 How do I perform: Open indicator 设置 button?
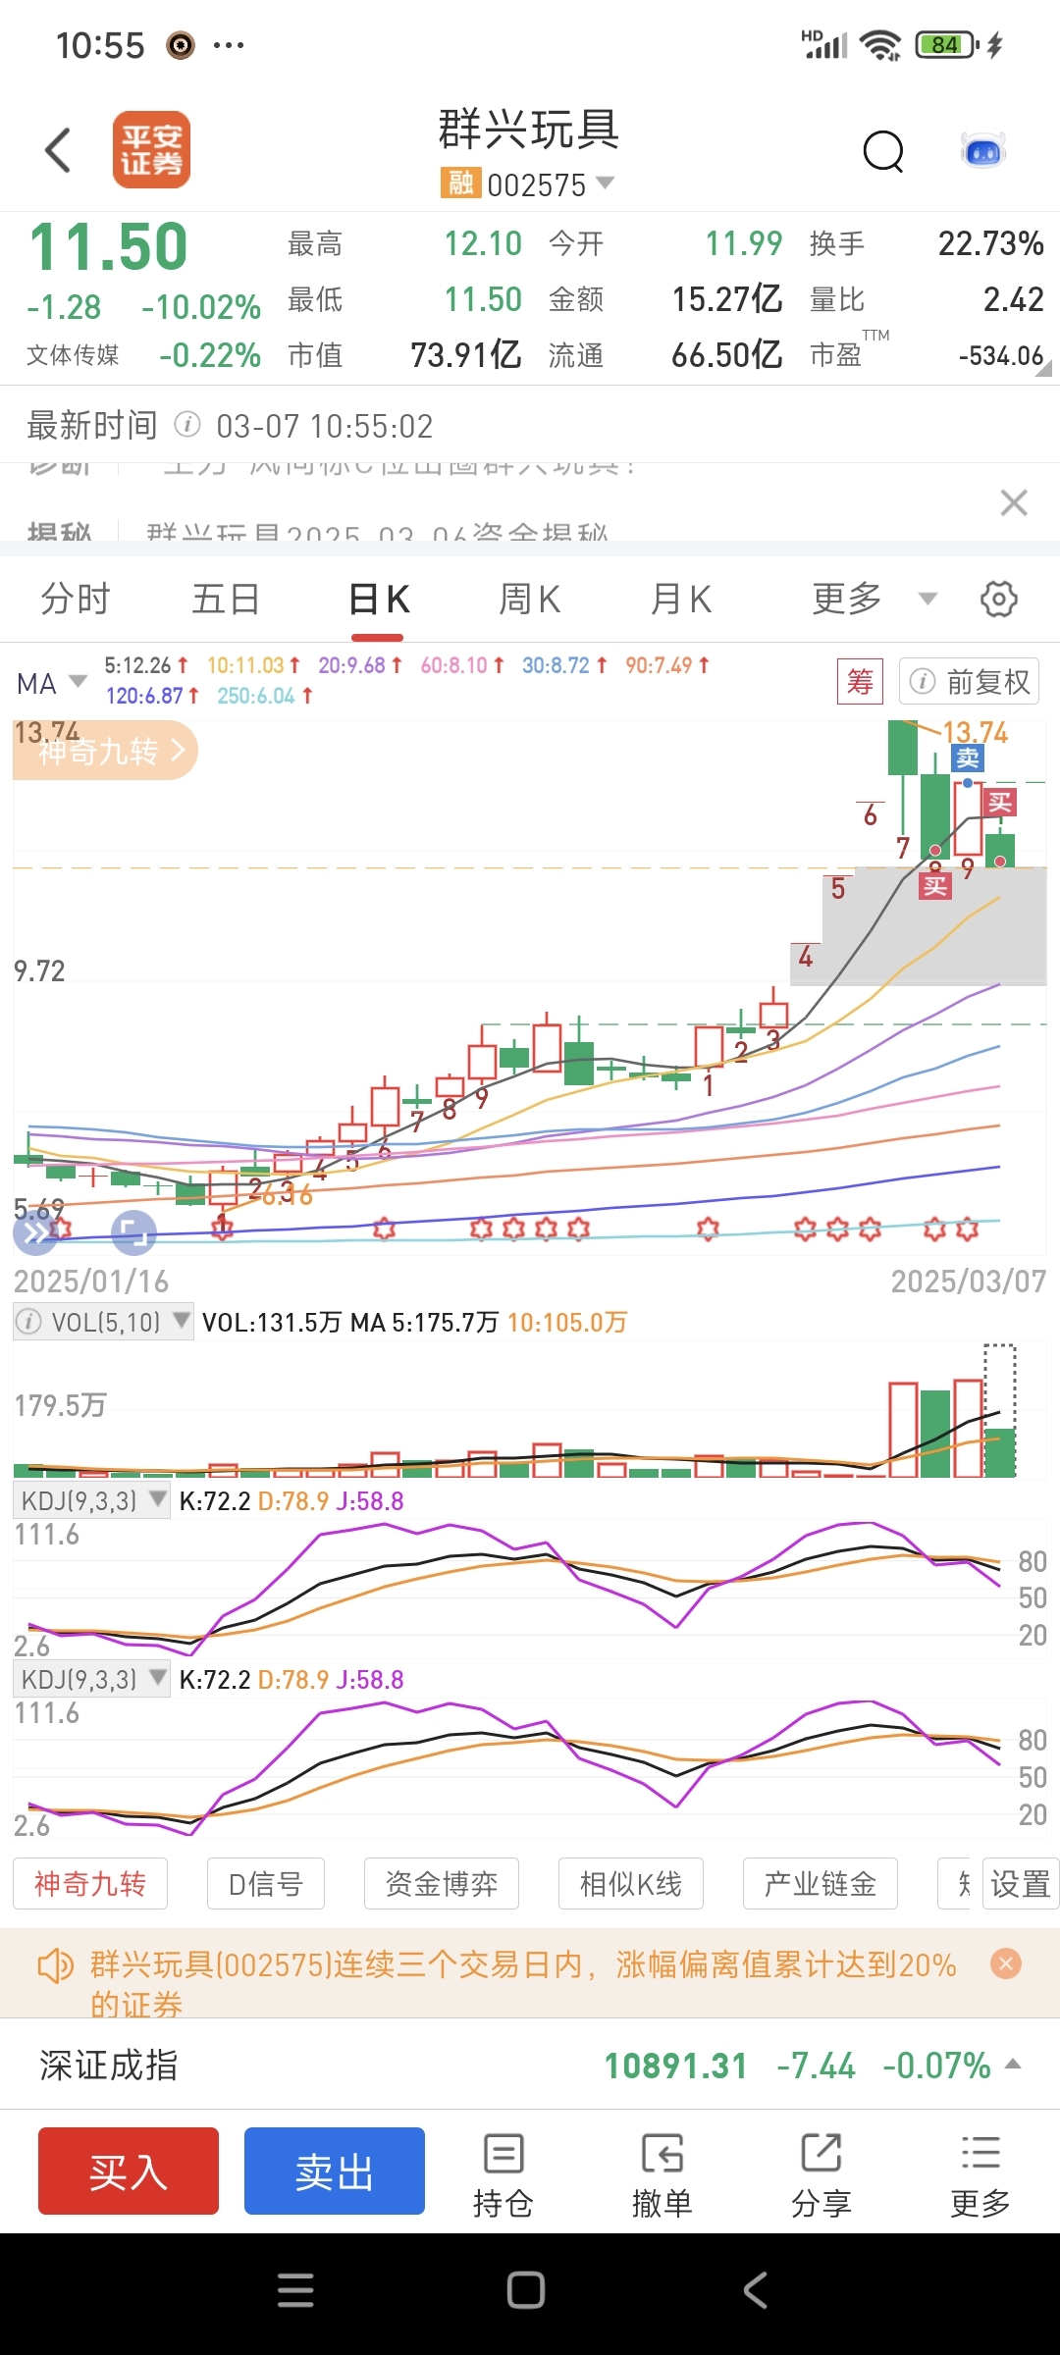1021,1883
